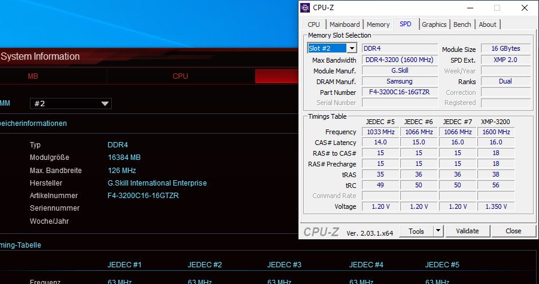Click the part number F4-3200C16-16GTZR field in CPU-Z
539x284 pixels.
400,92
